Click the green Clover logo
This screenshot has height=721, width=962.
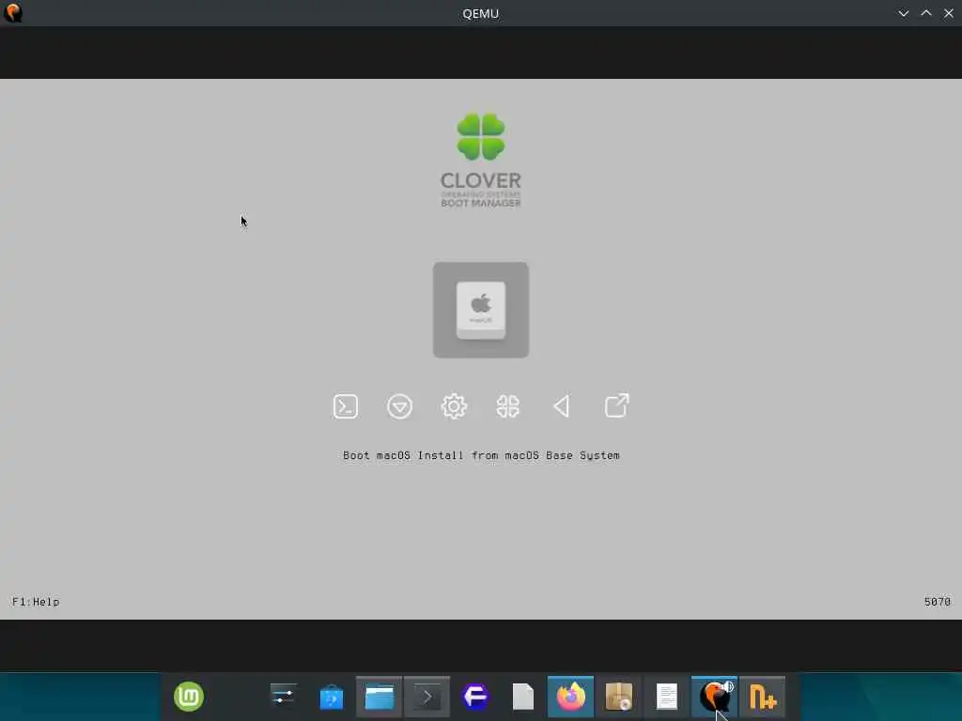point(481,136)
